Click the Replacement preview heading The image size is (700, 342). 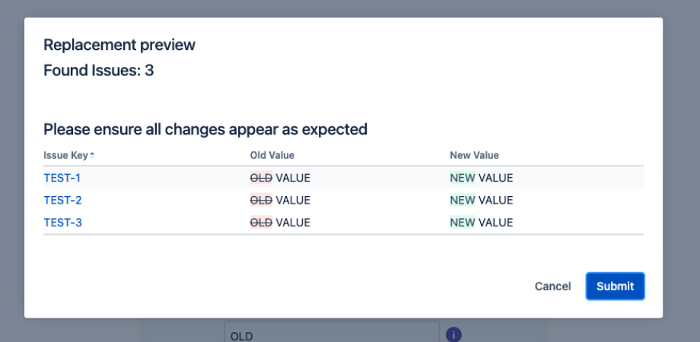pyautogui.click(x=119, y=45)
